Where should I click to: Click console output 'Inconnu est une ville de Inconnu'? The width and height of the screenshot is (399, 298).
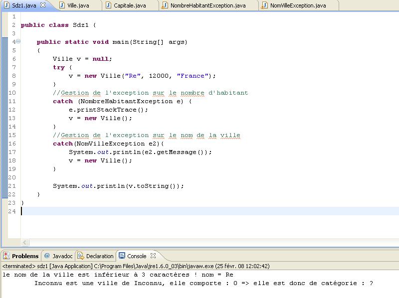pyautogui.click(x=203, y=283)
